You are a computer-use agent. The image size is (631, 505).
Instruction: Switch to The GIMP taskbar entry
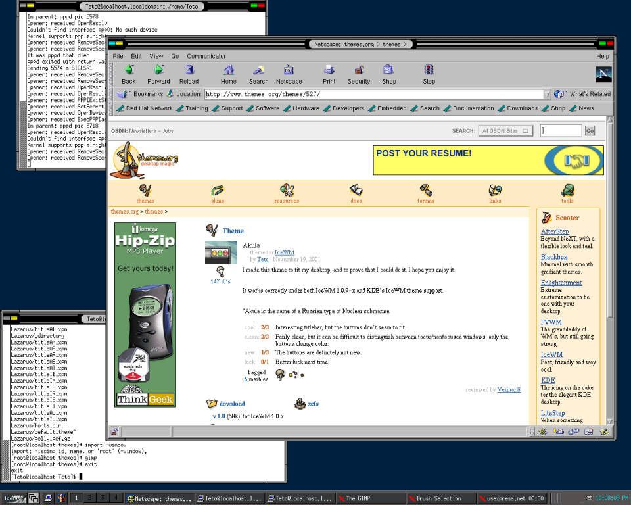pyautogui.click(x=371, y=498)
